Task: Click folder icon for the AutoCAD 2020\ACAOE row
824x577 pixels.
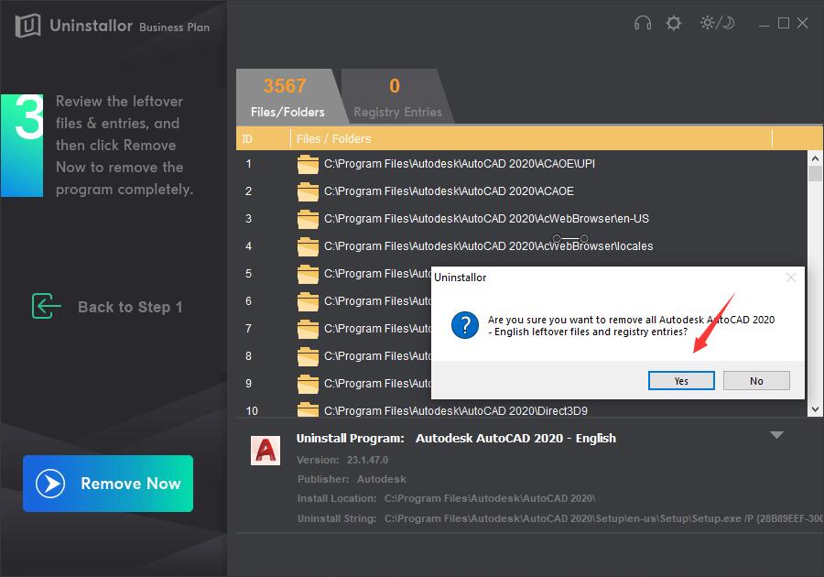Action: (308, 191)
